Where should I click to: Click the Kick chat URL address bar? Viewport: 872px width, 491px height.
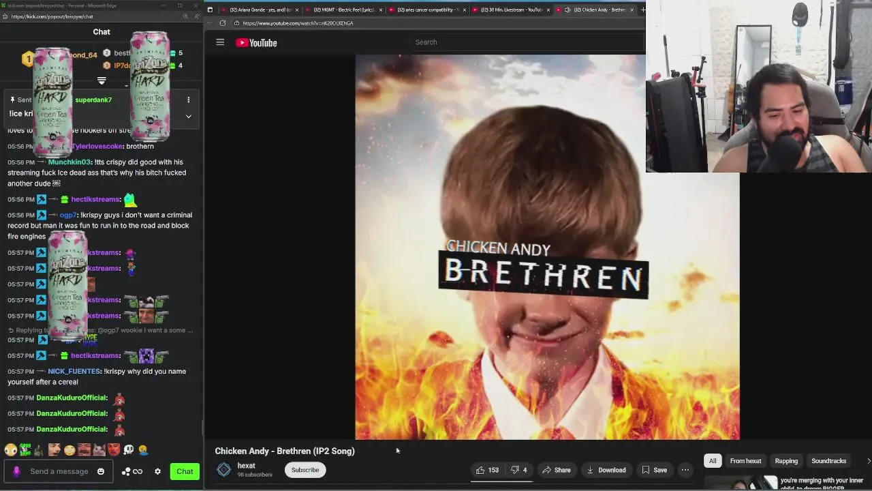click(x=52, y=16)
